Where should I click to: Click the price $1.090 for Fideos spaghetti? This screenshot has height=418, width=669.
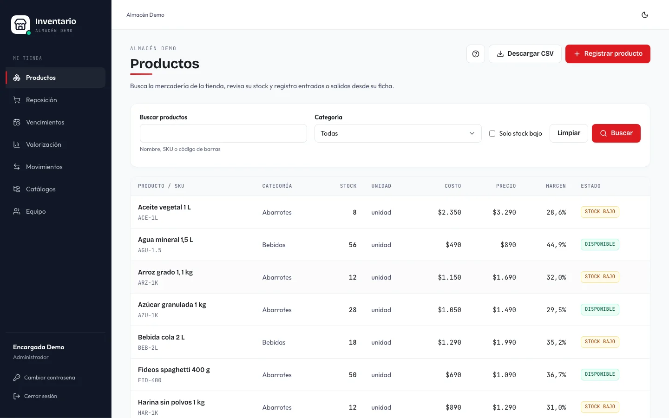pos(504,375)
